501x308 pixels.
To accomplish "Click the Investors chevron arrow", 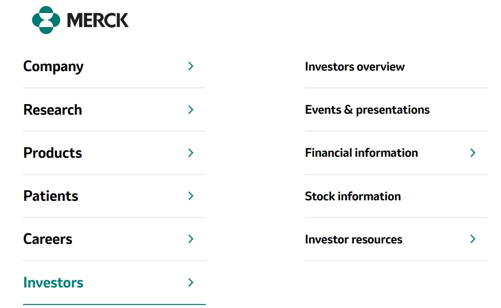I will pyautogui.click(x=190, y=282).
